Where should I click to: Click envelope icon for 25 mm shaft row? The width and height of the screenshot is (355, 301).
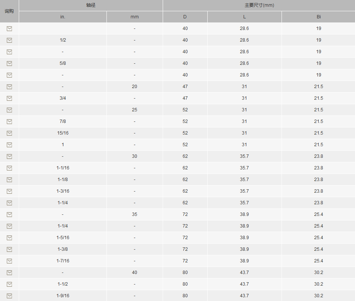(9, 110)
